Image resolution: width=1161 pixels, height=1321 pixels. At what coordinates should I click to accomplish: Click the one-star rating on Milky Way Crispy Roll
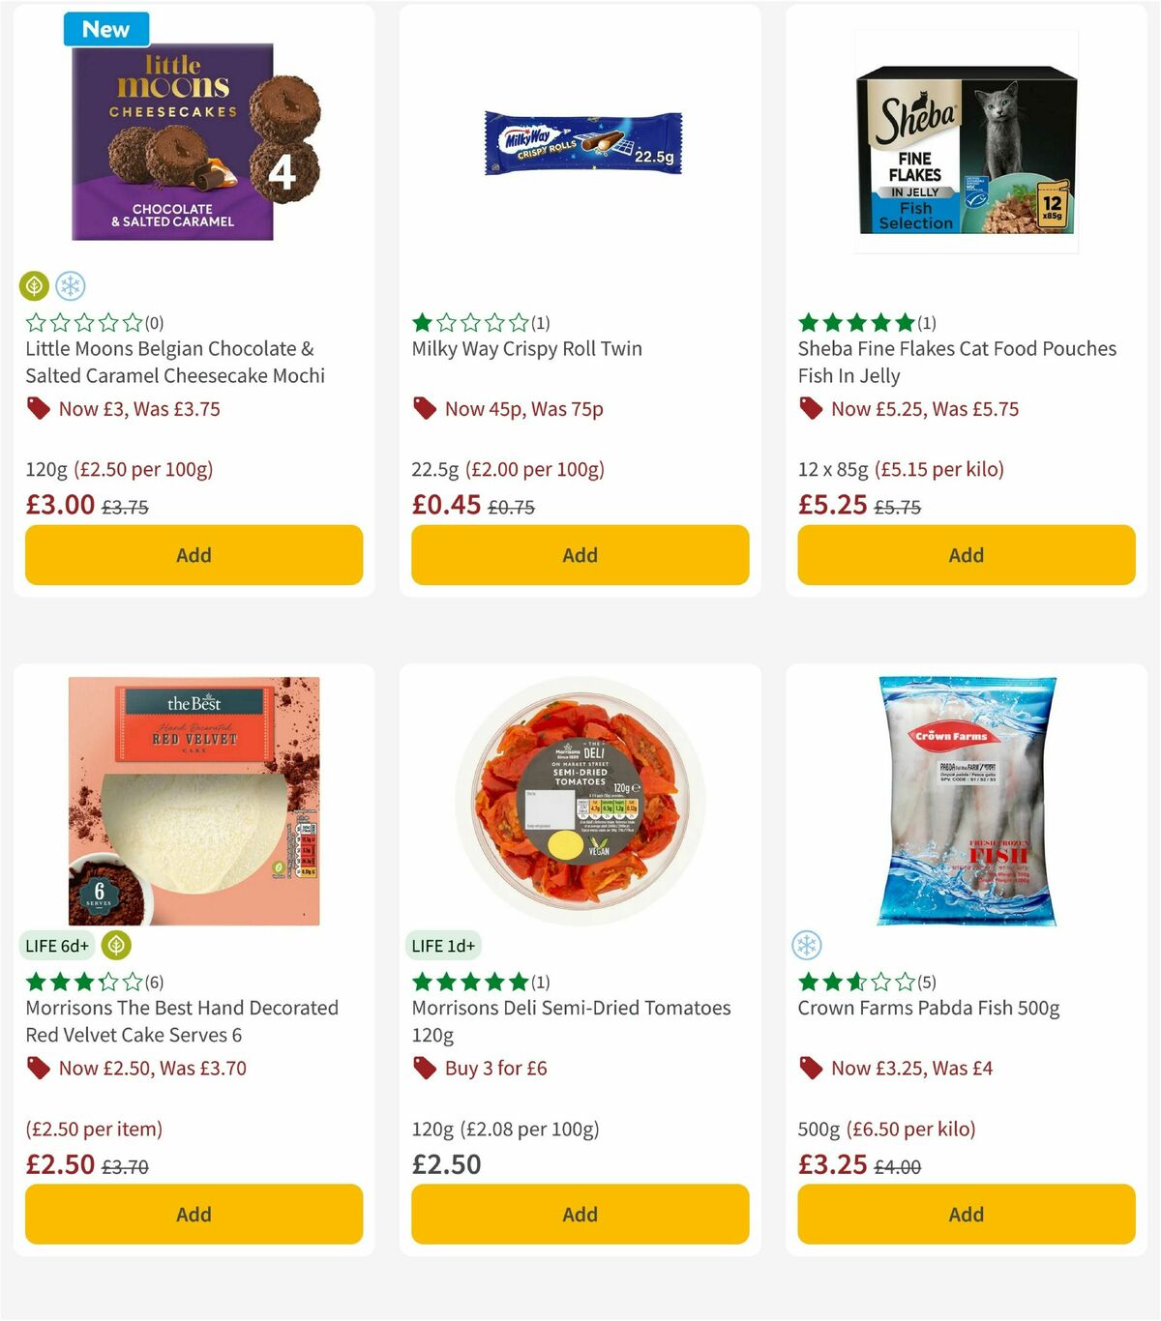coord(469,322)
